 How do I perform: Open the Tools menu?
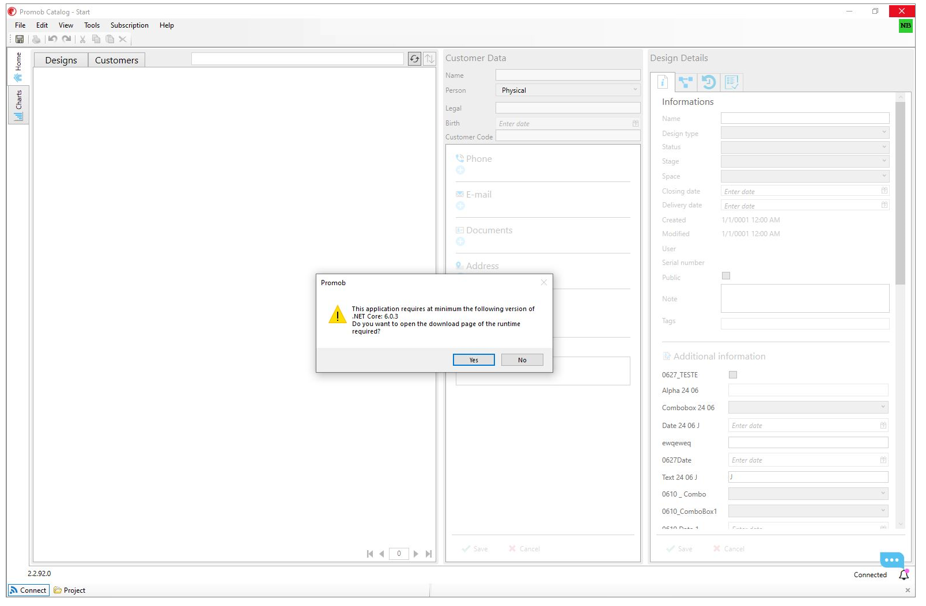click(x=92, y=25)
